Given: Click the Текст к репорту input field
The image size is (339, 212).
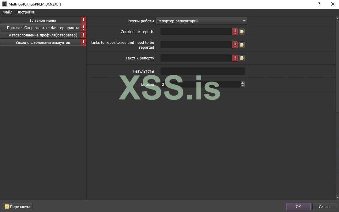Looking at the screenshot, I should click(196, 58).
